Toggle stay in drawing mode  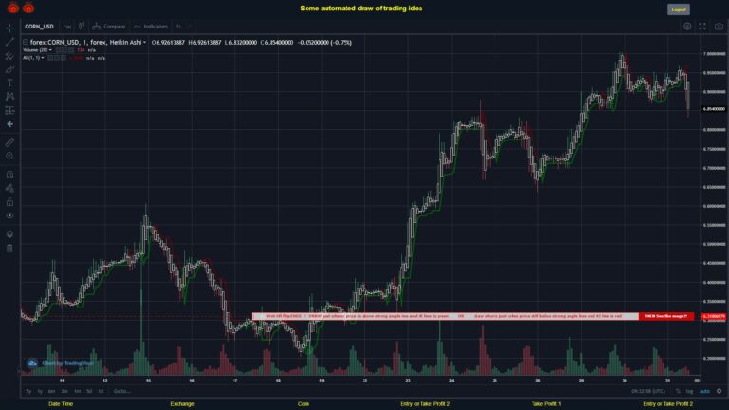9,188
